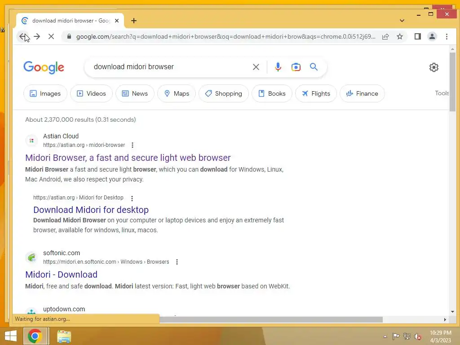Filter results by Videos
The height and width of the screenshot is (345, 460).
click(x=91, y=93)
